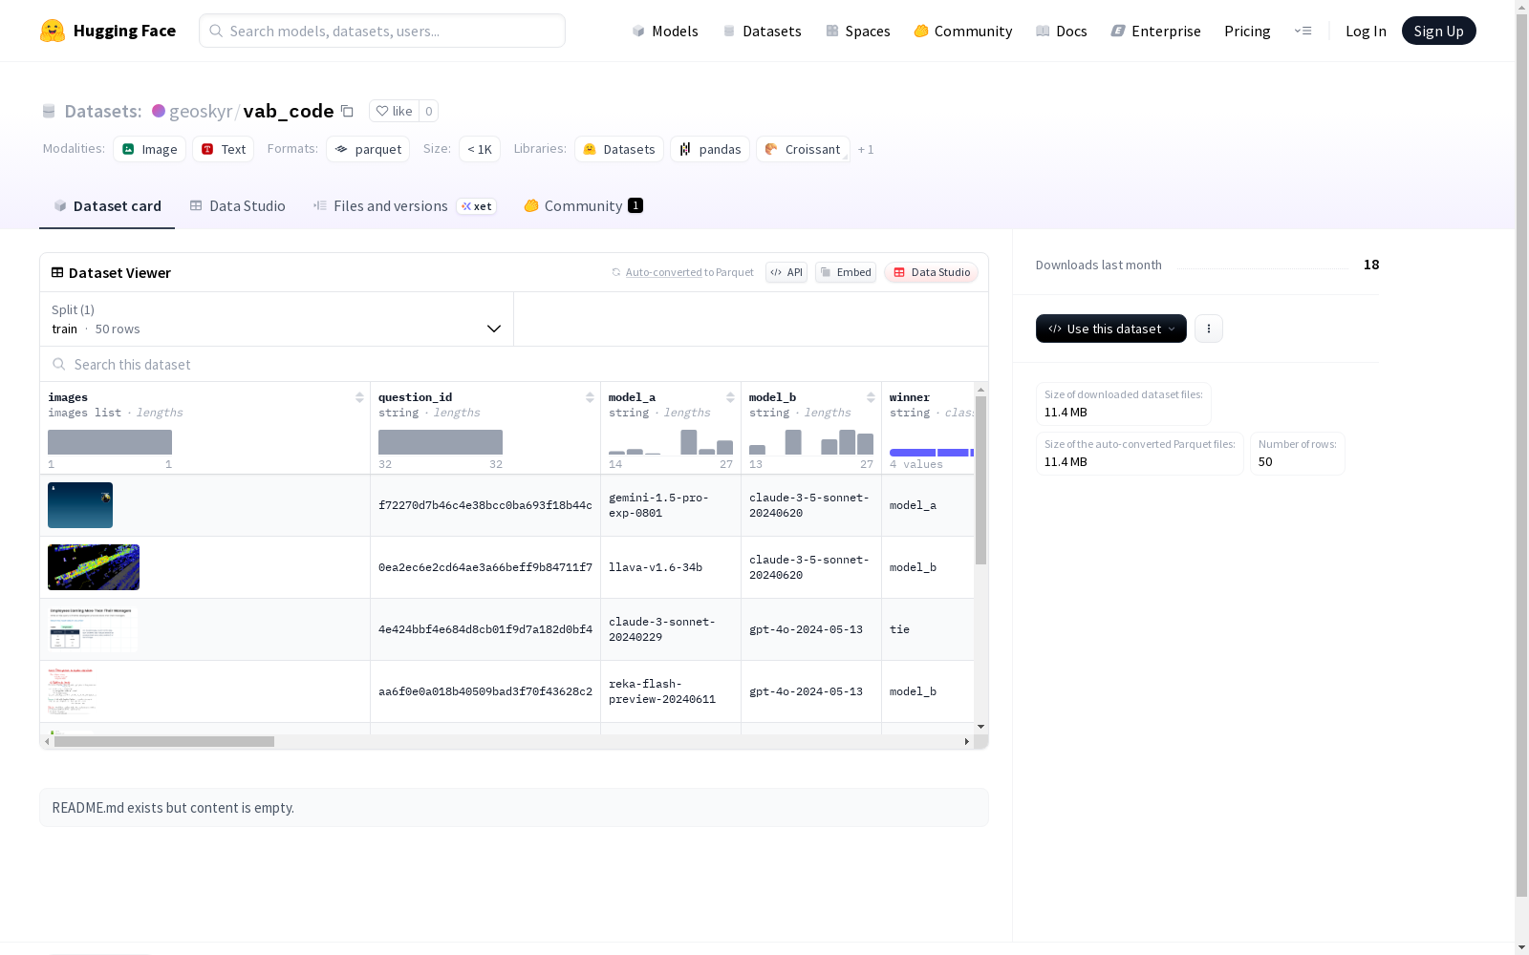Open Models page
The height and width of the screenshot is (955, 1529).
665,31
